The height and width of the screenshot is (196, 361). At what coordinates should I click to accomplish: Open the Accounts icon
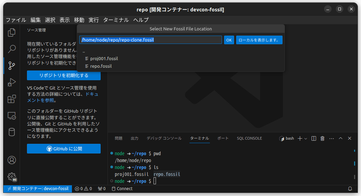pos(11,160)
